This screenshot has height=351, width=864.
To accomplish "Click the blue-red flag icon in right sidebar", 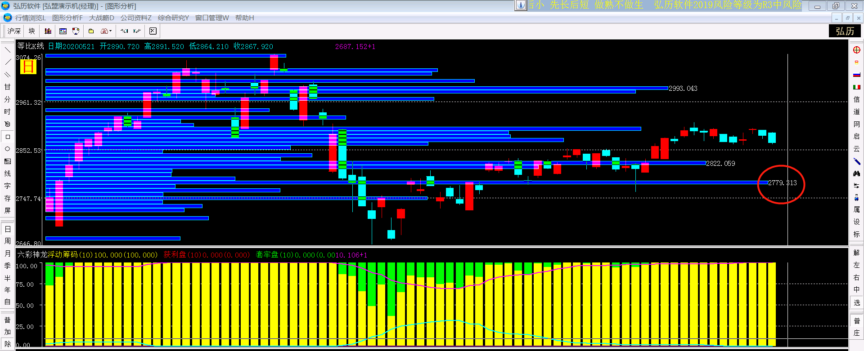I will pyautogui.click(x=857, y=75).
